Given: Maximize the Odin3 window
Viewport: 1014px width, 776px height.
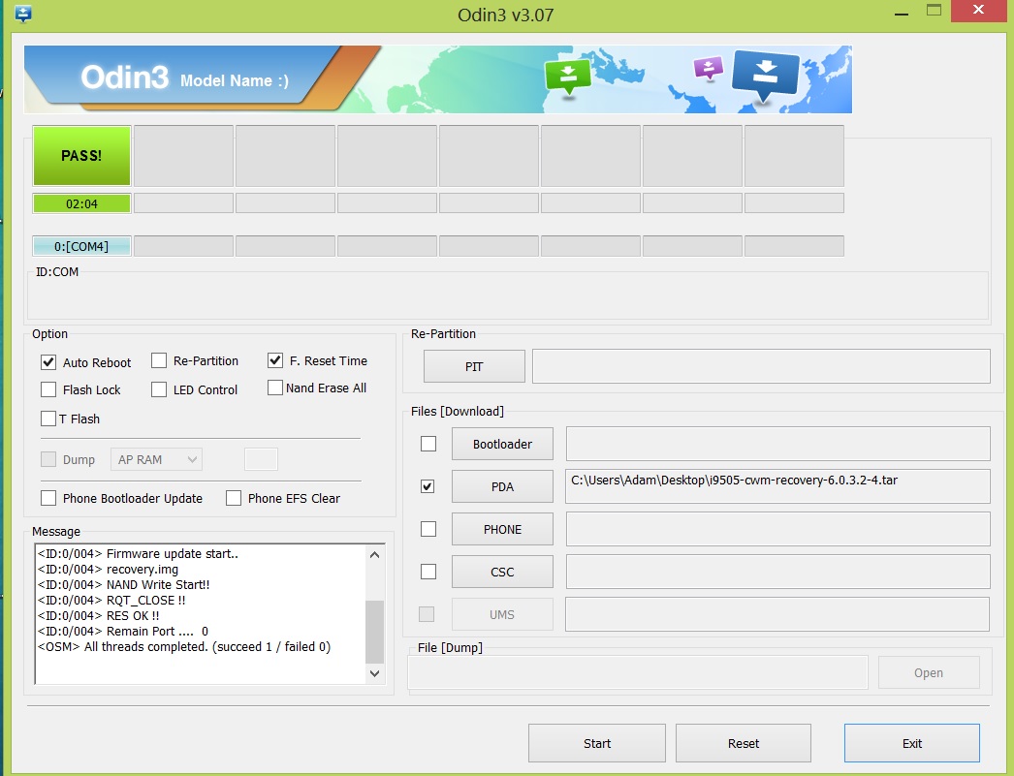Looking at the screenshot, I should (934, 11).
